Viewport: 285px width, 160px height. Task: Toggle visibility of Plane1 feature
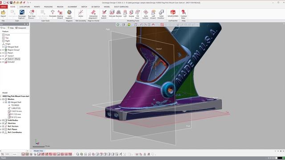(x=3, y=53)
